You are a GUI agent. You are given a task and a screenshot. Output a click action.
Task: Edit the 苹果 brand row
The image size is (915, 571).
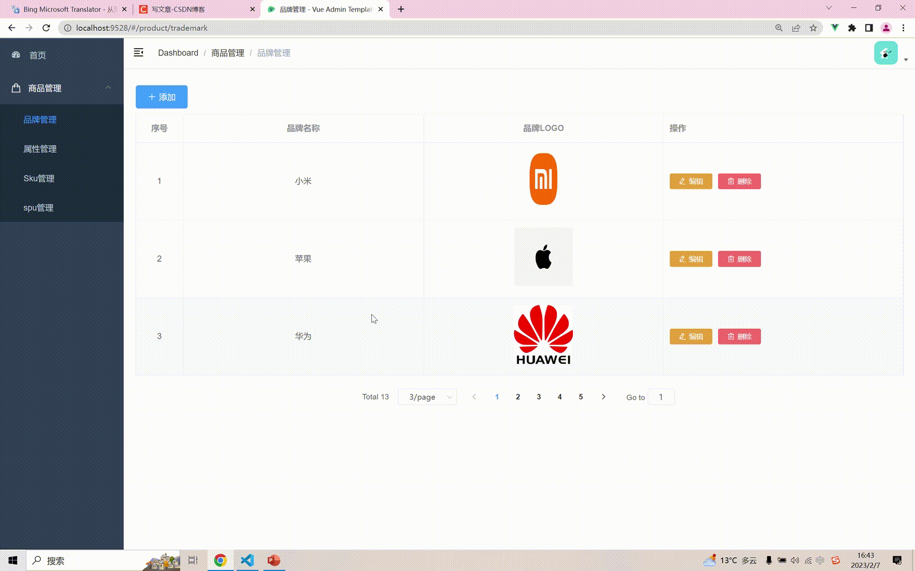[x=690, y=259]
